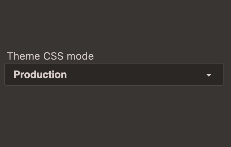Click the Theme CSS mode label
Screen dimensions: 231x147
tap(50, 56)
